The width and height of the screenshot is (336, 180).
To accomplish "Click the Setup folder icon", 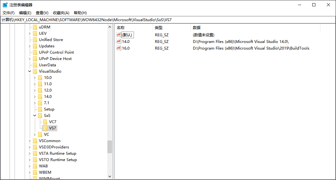I will [40, 109].
